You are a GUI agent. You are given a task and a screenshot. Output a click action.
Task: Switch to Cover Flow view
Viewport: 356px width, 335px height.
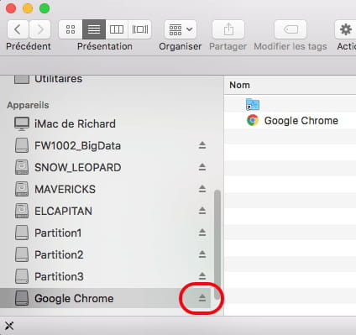(140, 29)
